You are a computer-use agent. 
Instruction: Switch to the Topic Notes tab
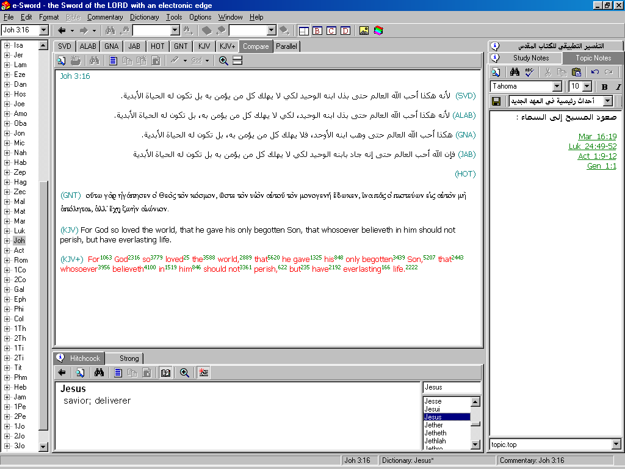click(x=593, y=58)
